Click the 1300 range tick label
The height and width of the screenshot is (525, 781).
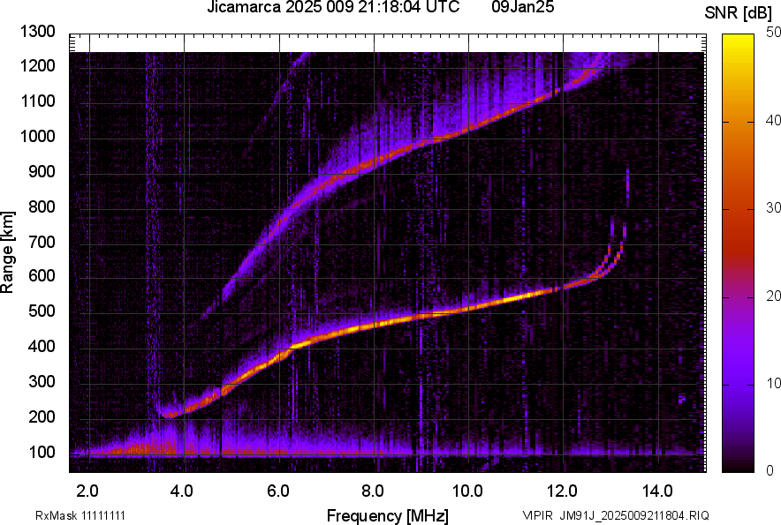(x=37, y=33)
